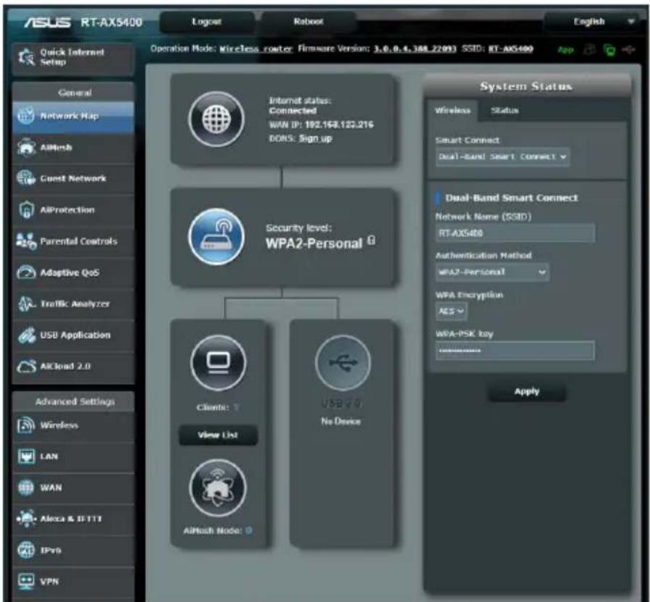This screenshot has height=602, width=650.
Task: Click the Apply button
Action: pos(527,391)
